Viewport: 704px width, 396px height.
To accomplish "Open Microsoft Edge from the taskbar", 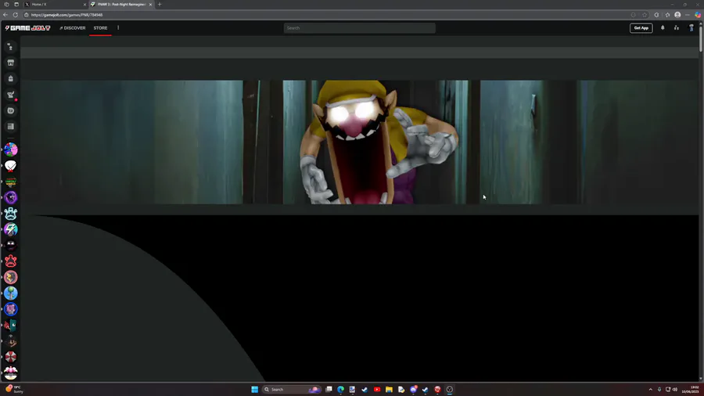I will click(341, 389).
